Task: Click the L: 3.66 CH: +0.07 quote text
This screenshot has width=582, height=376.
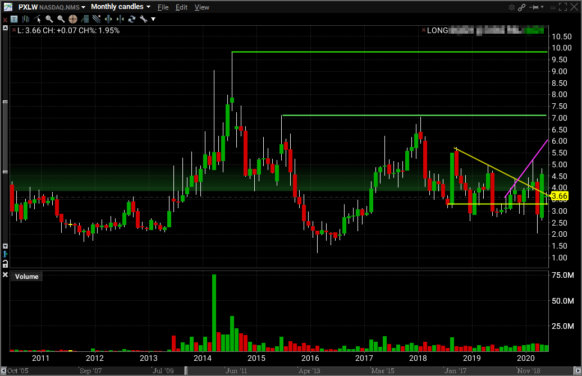Action: point(68,30)
